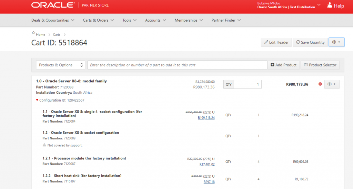Click the red remove icon for line 1.0

point(320,84)
